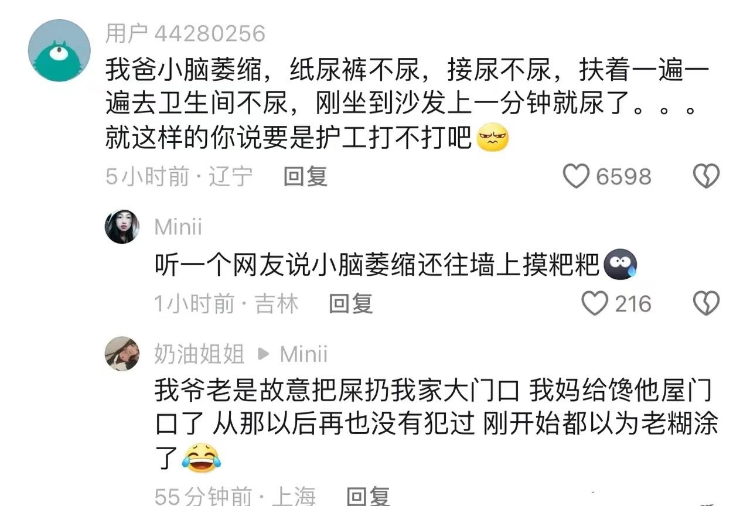The width and height of the screenshot is (750, 506).
Task: Open the Minii username above her reply
Action: point(178,227)
